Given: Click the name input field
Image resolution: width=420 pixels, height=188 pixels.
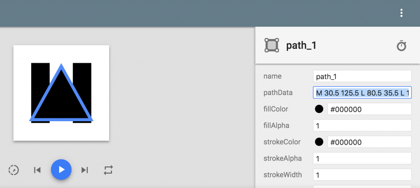Looking at the screenshot, I should [362, 76].
